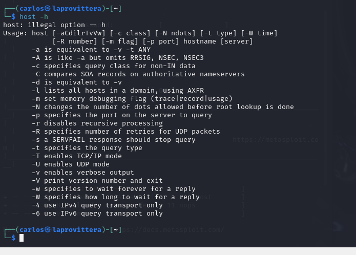Click the faded metasploit.co link in the background
Viewport: 356px width, 255px height.
[x=276, y=140]
